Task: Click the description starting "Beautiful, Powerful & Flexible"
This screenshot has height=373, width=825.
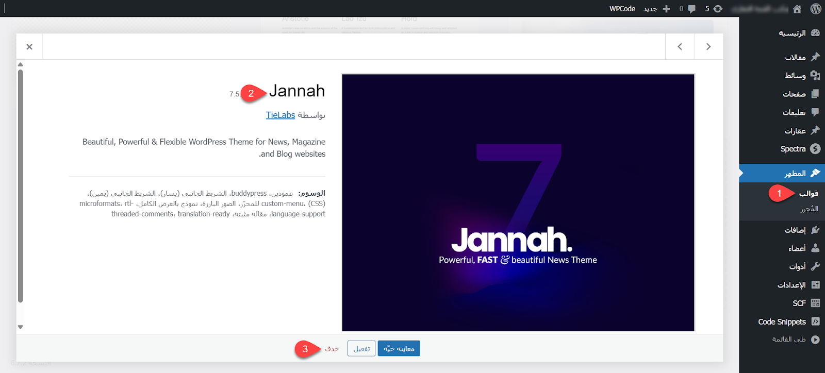Action: pos(204,147)
